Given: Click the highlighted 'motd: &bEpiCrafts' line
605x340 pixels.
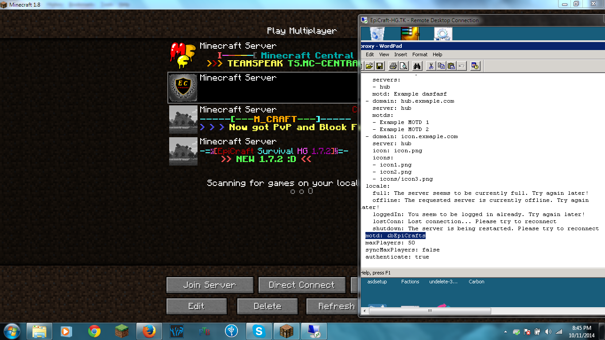Looking at the screenshot, I should click(x=395, y=236).
